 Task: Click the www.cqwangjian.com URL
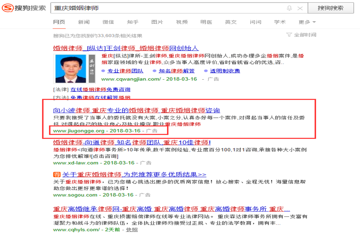[131, 79]
